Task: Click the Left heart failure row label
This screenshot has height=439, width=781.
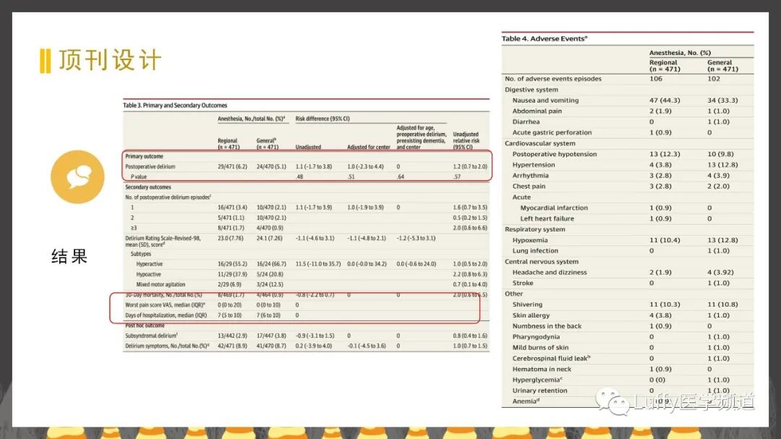Action: (547, 218)
